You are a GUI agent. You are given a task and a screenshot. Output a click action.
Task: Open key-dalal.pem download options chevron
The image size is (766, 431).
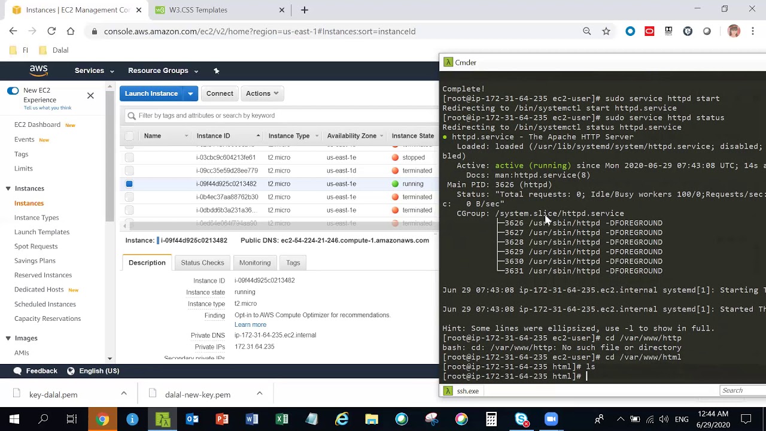(x=124, y=393)
